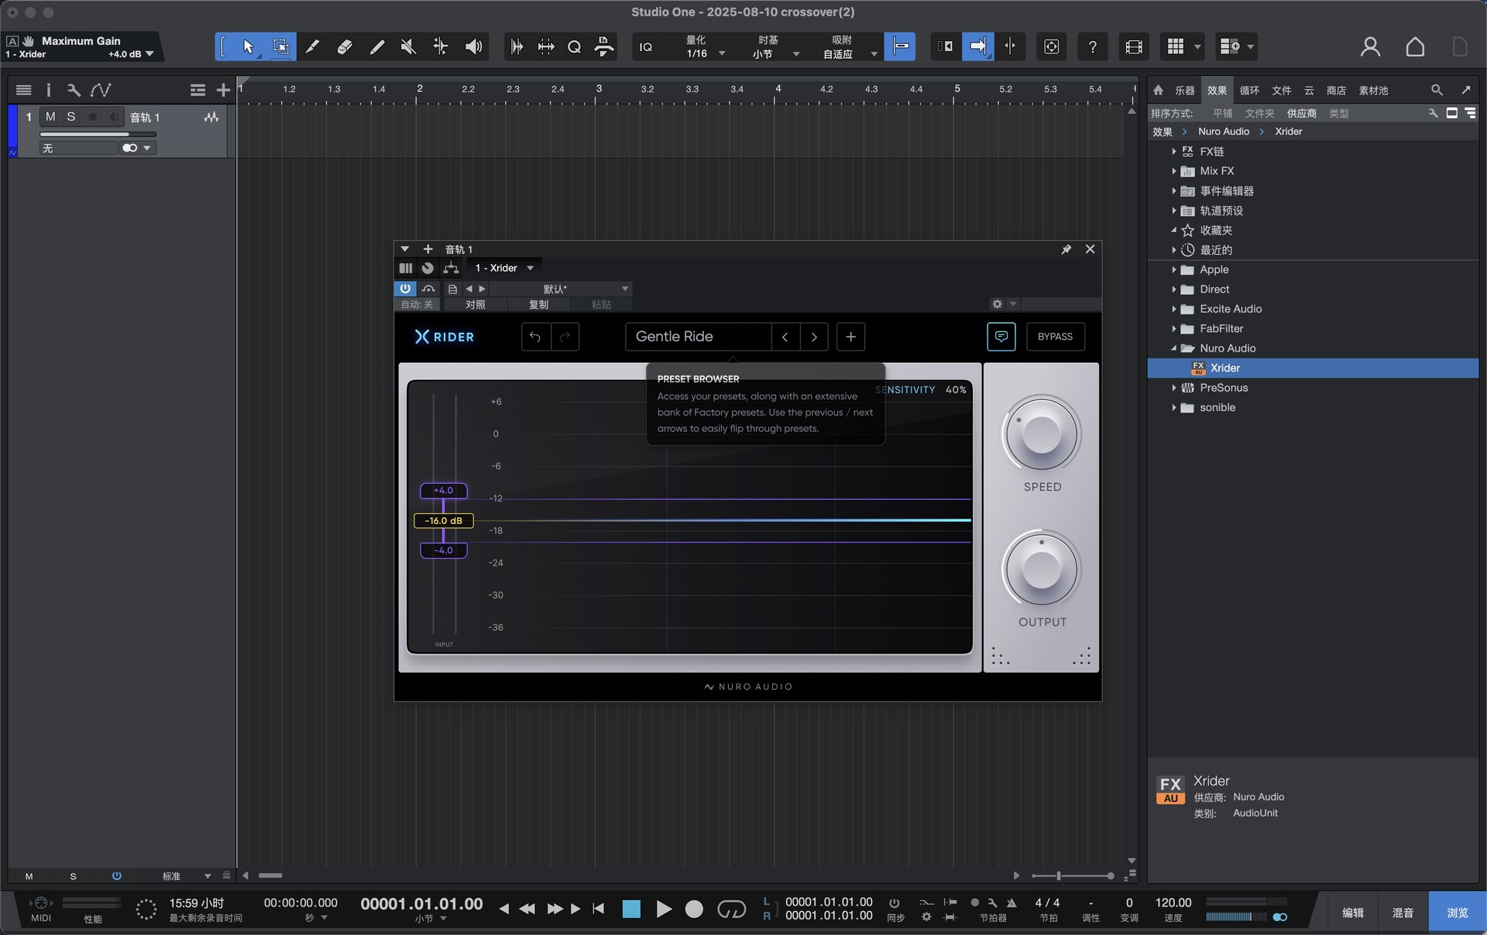Click 对照 compare button

click(476, 304)
